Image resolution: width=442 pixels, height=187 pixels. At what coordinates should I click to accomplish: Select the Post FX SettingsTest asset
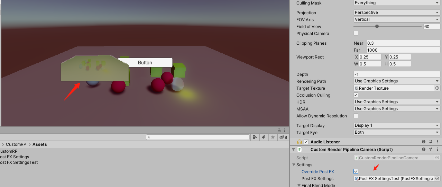tap(19, 162)
